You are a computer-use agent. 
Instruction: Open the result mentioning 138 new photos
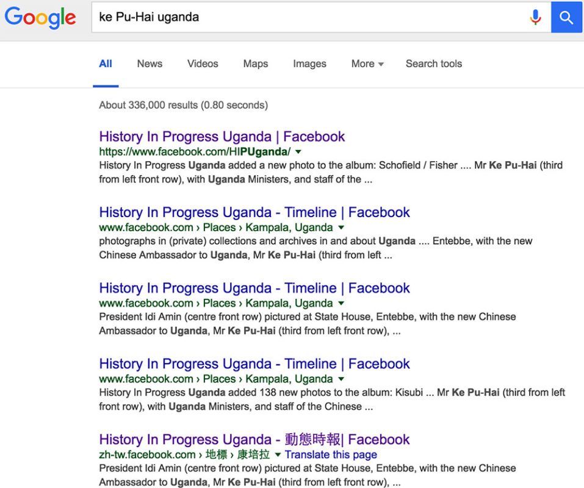point(254,364)
